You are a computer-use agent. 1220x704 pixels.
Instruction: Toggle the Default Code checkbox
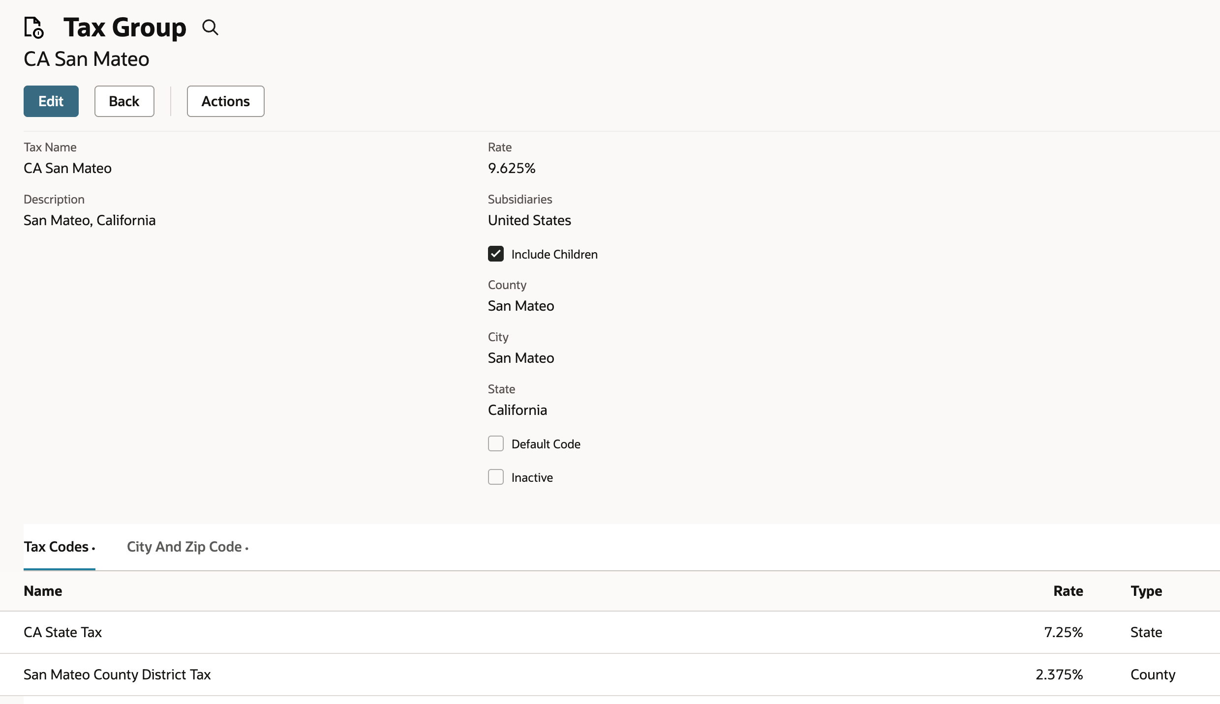[496, 443]
